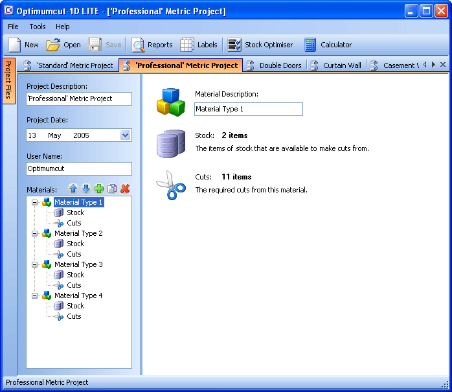
Task: Move material up with the blue up arrow
Action: click(x=73, y=189)
